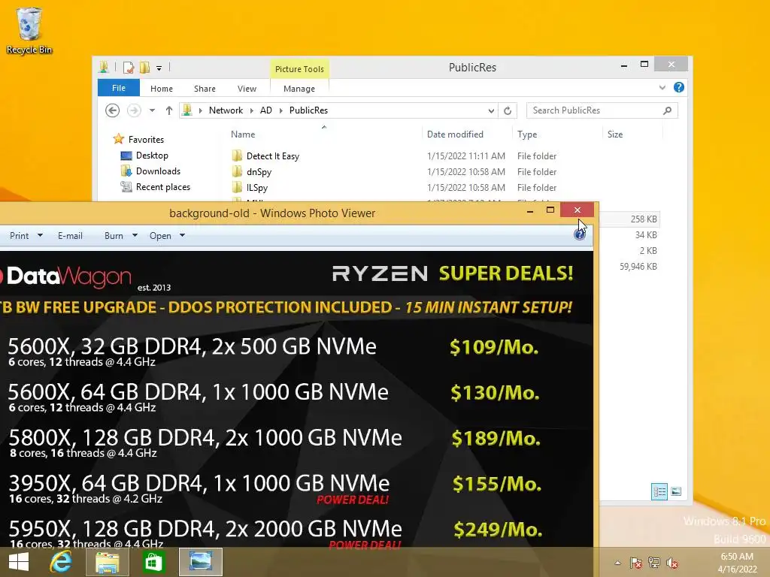Open address bar history dropdown
Screen dimensions: 770x577
(490, 111)
